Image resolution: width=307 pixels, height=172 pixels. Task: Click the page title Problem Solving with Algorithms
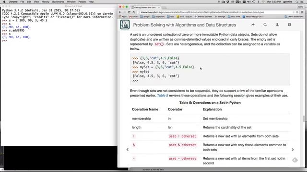(184, 25)
